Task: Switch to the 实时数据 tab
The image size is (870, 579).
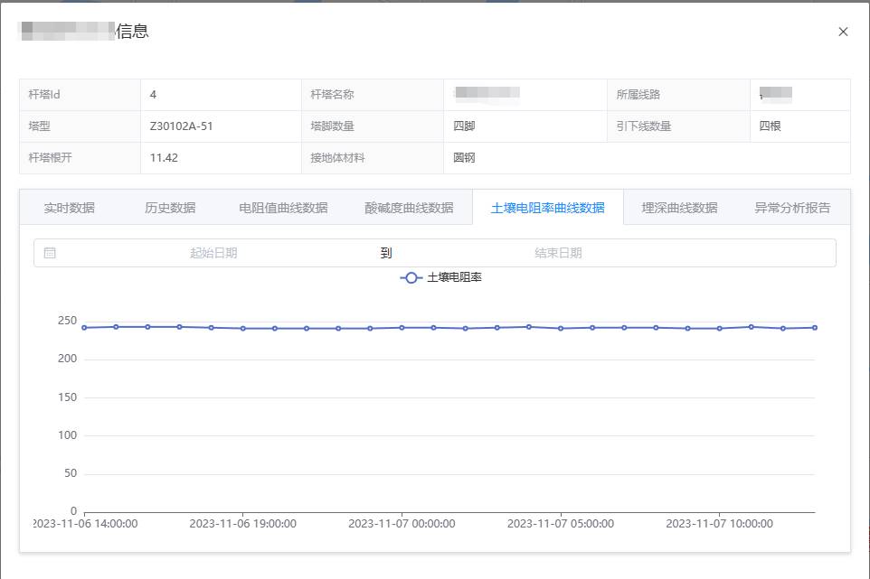Action: (x=70, y=208)
